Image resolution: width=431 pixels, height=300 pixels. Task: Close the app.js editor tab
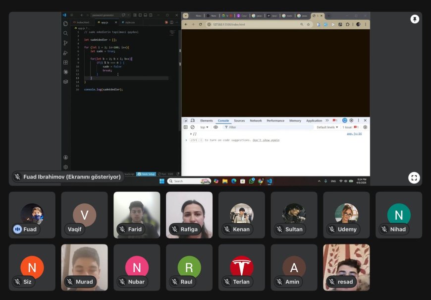[116, 22]
